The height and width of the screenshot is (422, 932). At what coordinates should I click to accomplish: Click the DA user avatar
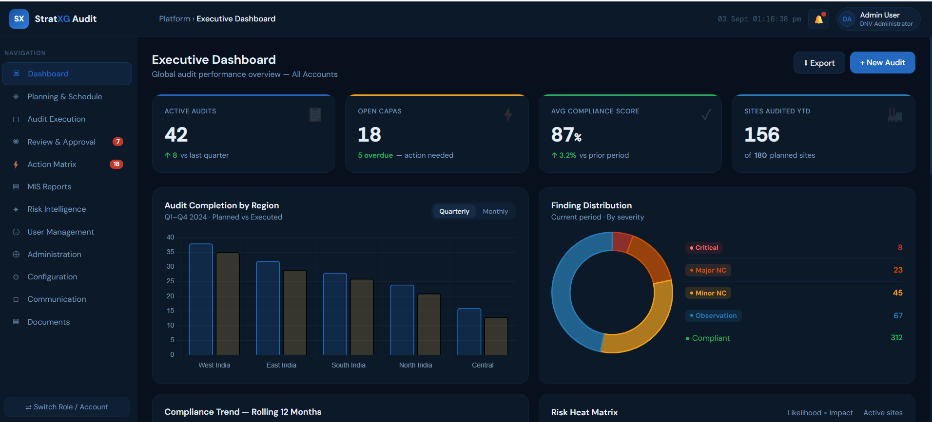pos(847,19)
